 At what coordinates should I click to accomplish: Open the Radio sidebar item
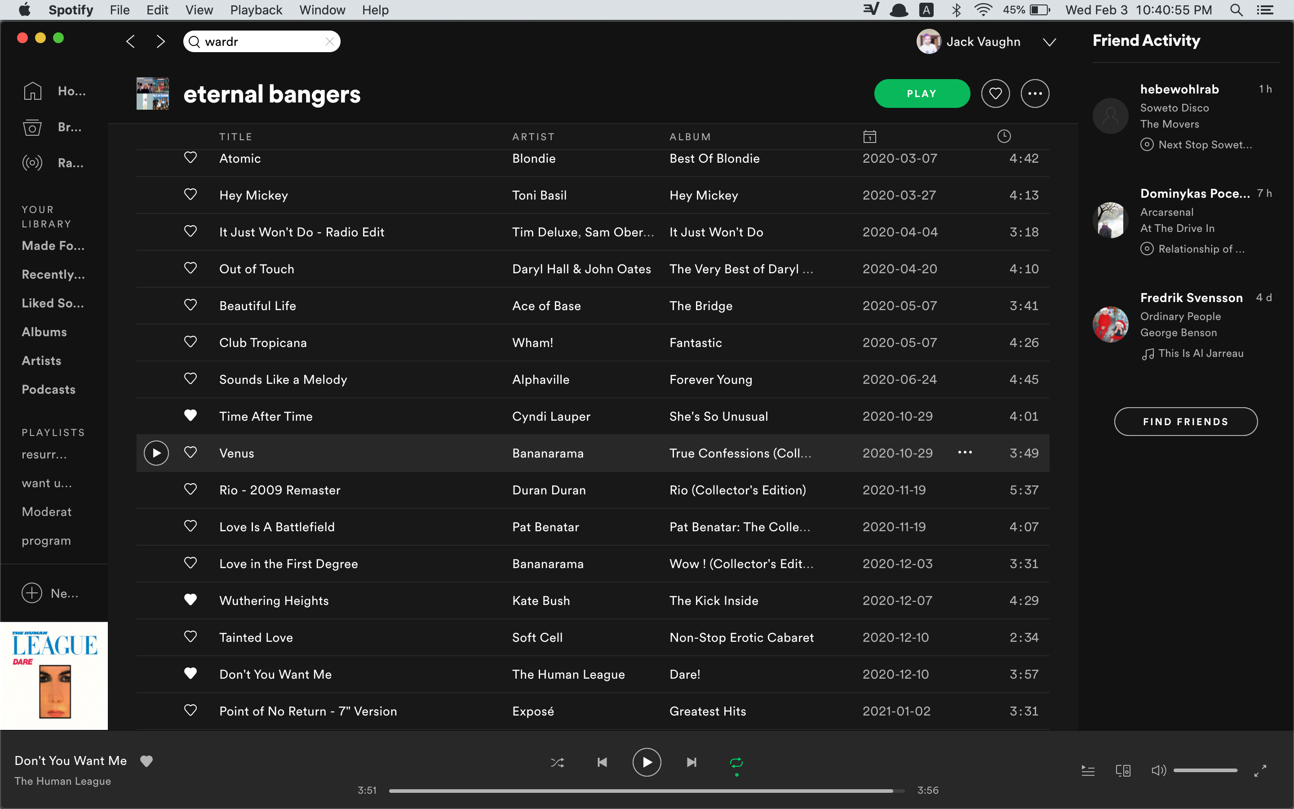click(54, 163)
